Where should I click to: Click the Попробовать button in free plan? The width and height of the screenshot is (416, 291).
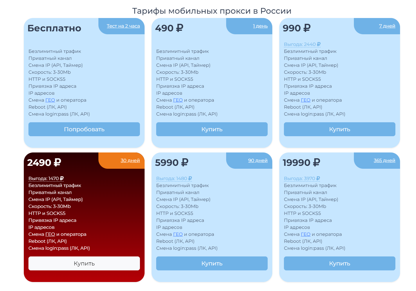tap(84, 129)
